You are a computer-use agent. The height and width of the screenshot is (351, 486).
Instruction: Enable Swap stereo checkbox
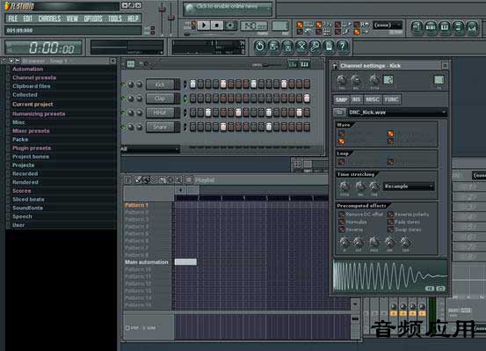(390, 230)
